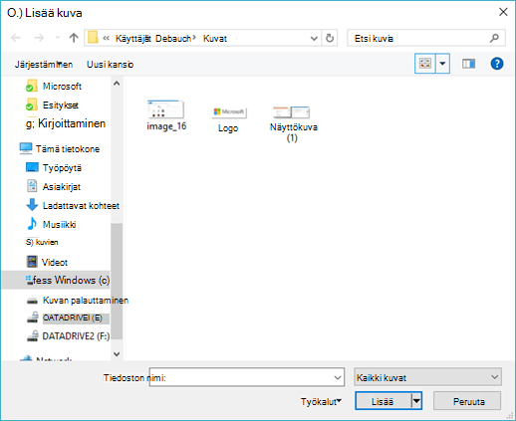Screen dimensions: 516x421
Task: Click the folder icon in address bar
Action: point(93,38)
